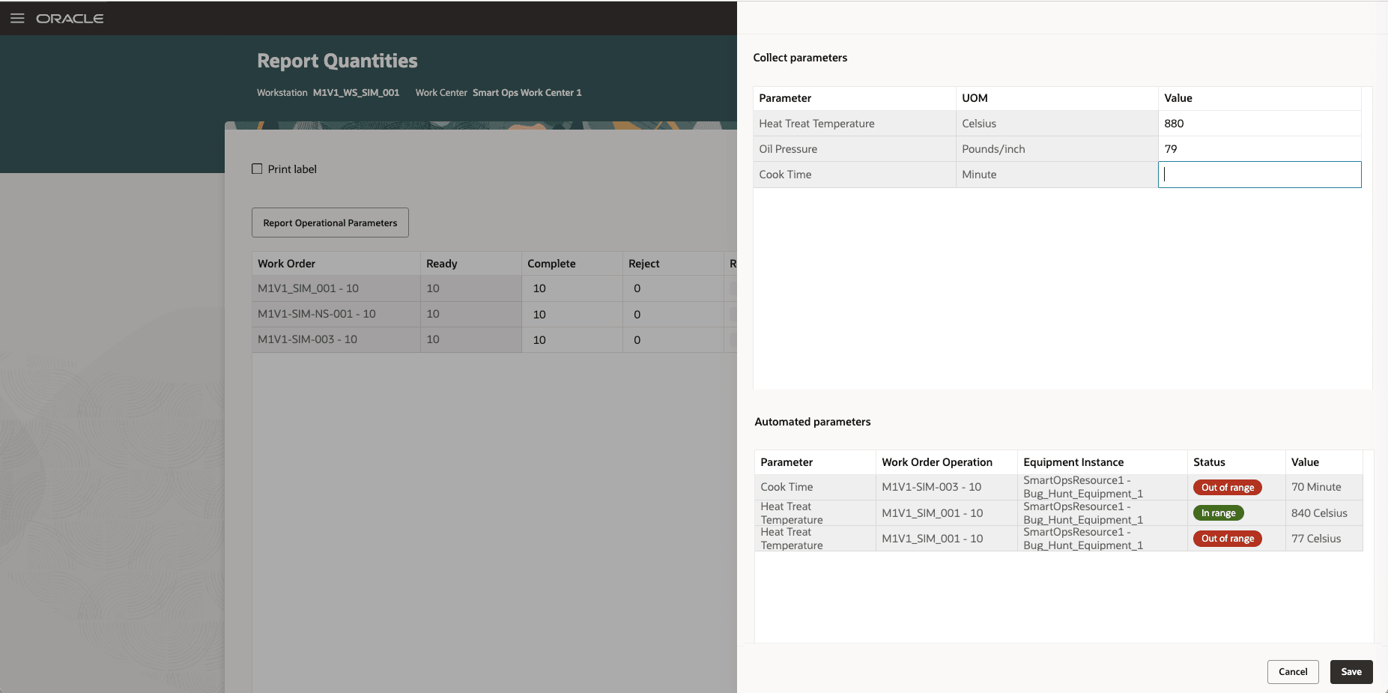Click Out of range badge for Cook Time
1388x693 pixels.
click(x=1227, y=488)
